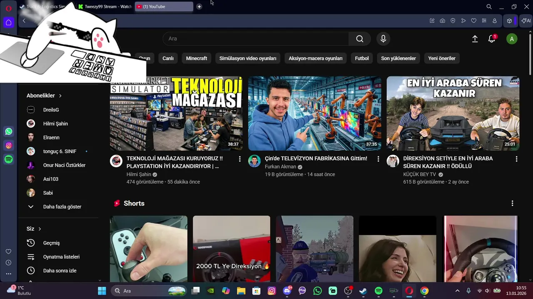533x299 pixels.
Task: Expand the Abonelikler section chevron
Action: (x=60, y=96)
